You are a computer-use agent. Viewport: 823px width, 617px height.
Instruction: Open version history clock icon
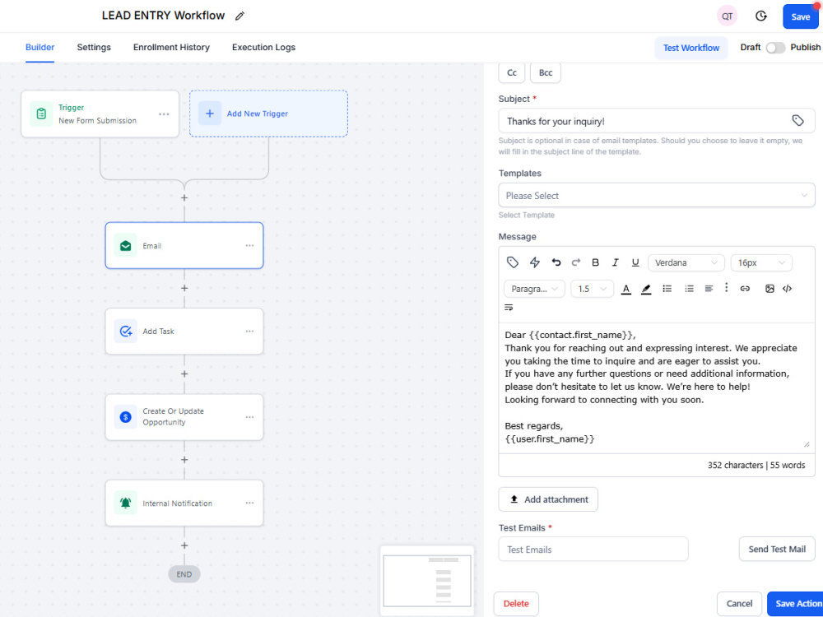click(760, 16)
